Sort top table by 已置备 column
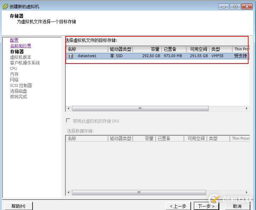Viewport: 256px width, 210px height. tap(174, 49)
